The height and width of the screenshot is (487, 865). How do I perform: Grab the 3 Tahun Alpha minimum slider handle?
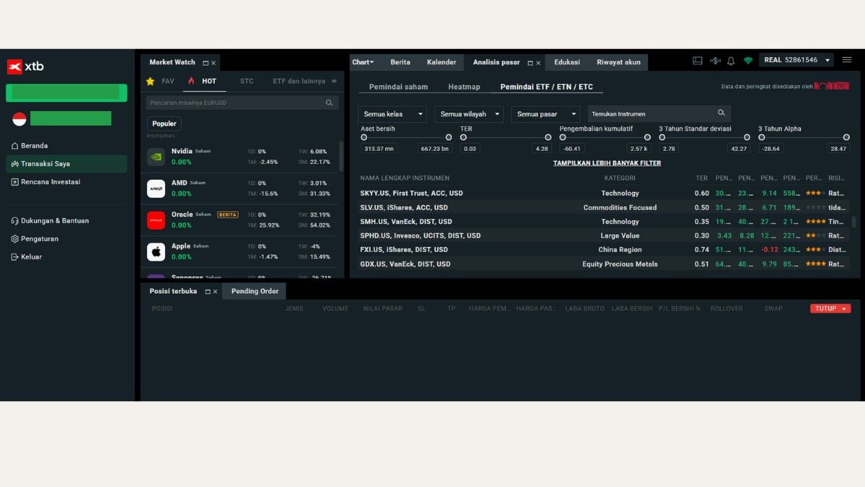(x=762, y=137)
